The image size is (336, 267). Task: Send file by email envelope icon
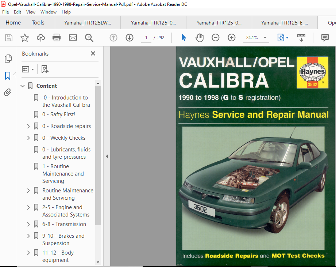(73, 38)
